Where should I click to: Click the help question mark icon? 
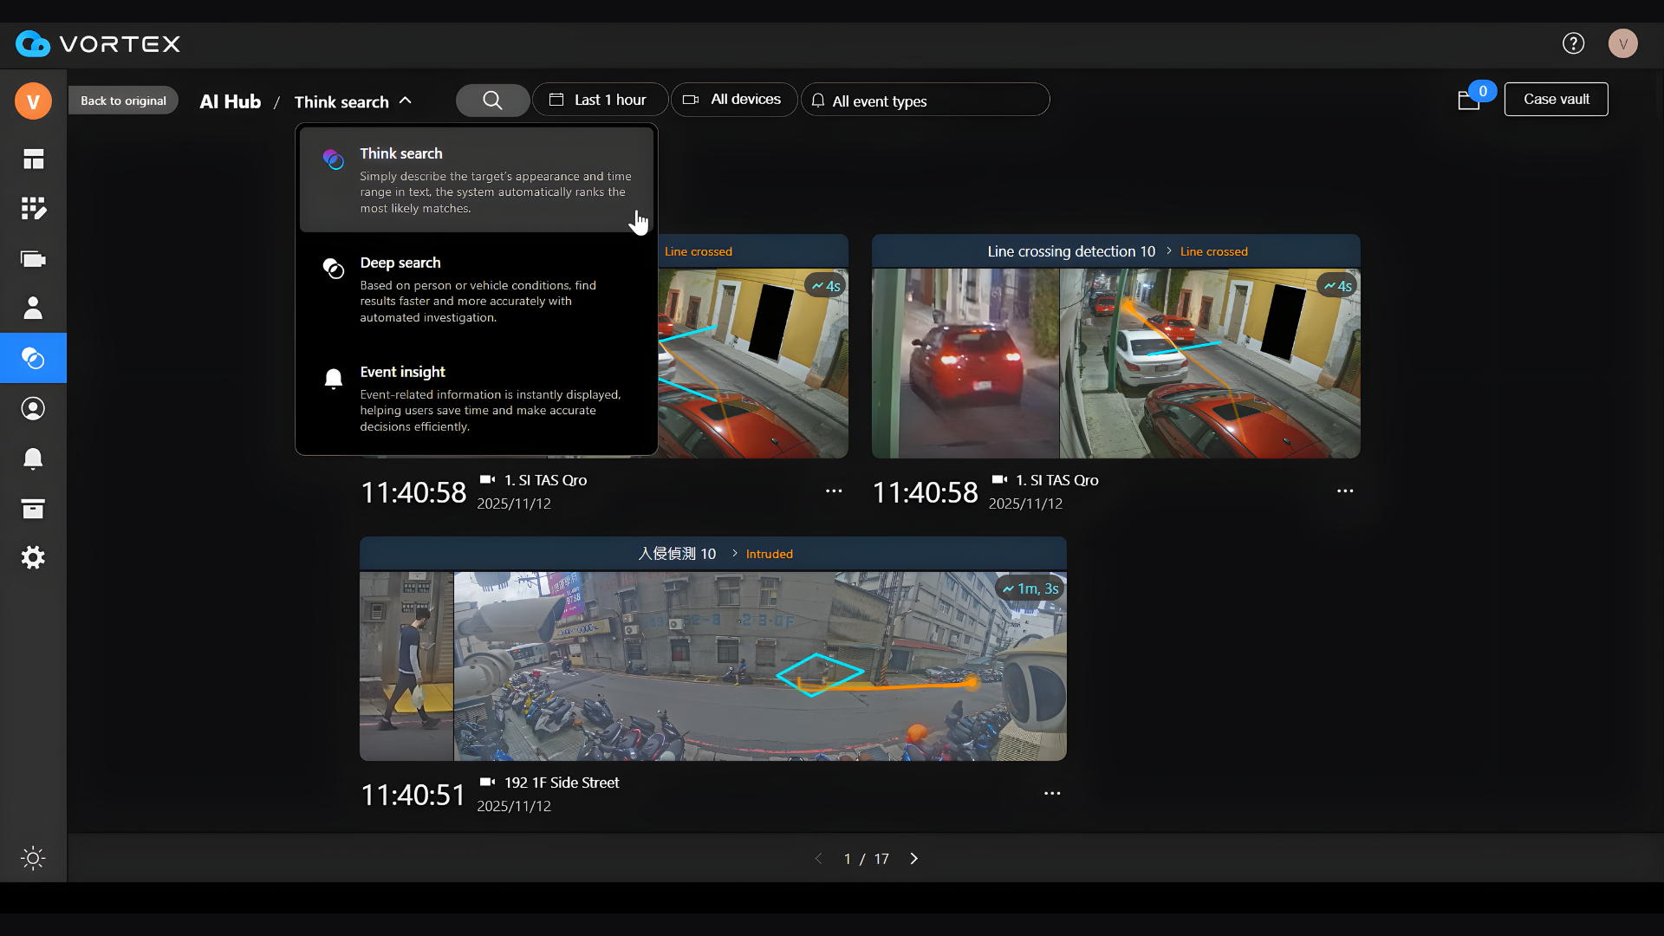1573,42
